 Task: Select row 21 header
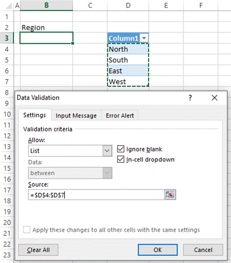coord(6,233)
